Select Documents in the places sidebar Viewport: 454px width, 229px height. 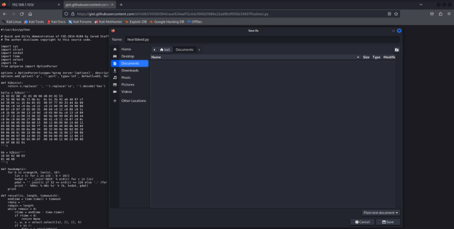[x=129, y=63]
